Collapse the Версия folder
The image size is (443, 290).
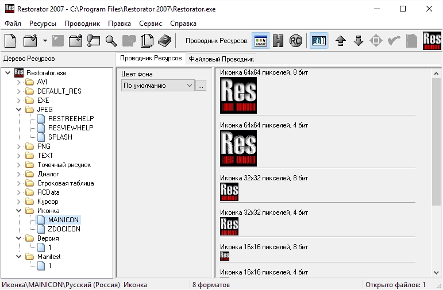(x=18, y=238)
